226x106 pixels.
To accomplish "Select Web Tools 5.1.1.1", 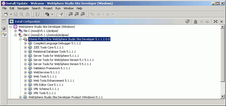I will [45, 76].
